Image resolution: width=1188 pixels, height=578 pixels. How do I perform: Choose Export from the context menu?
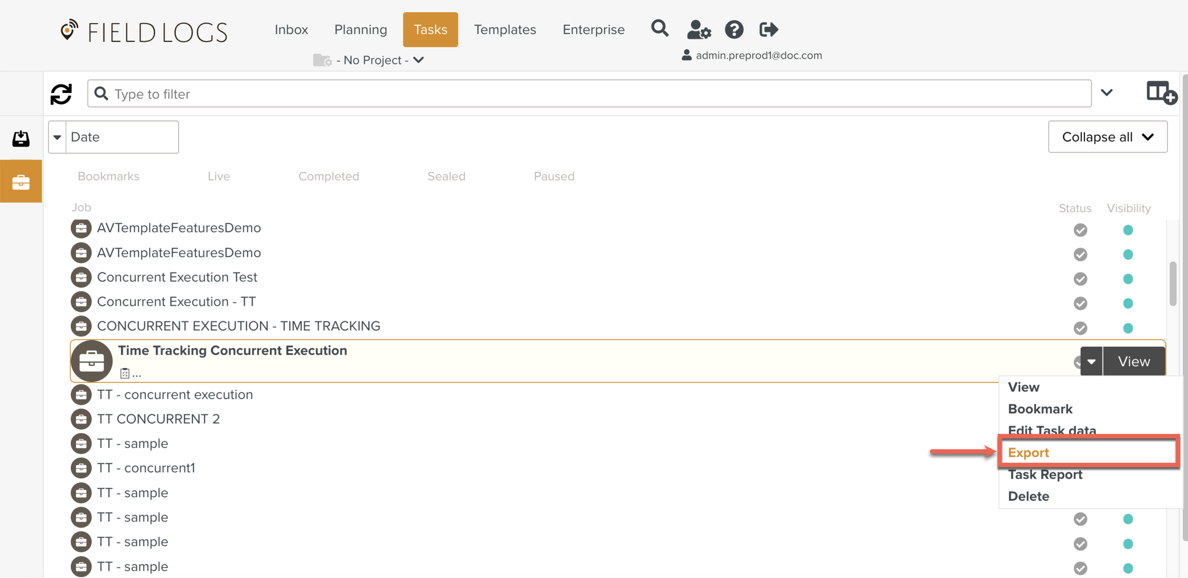click(x=1028, y=453)
